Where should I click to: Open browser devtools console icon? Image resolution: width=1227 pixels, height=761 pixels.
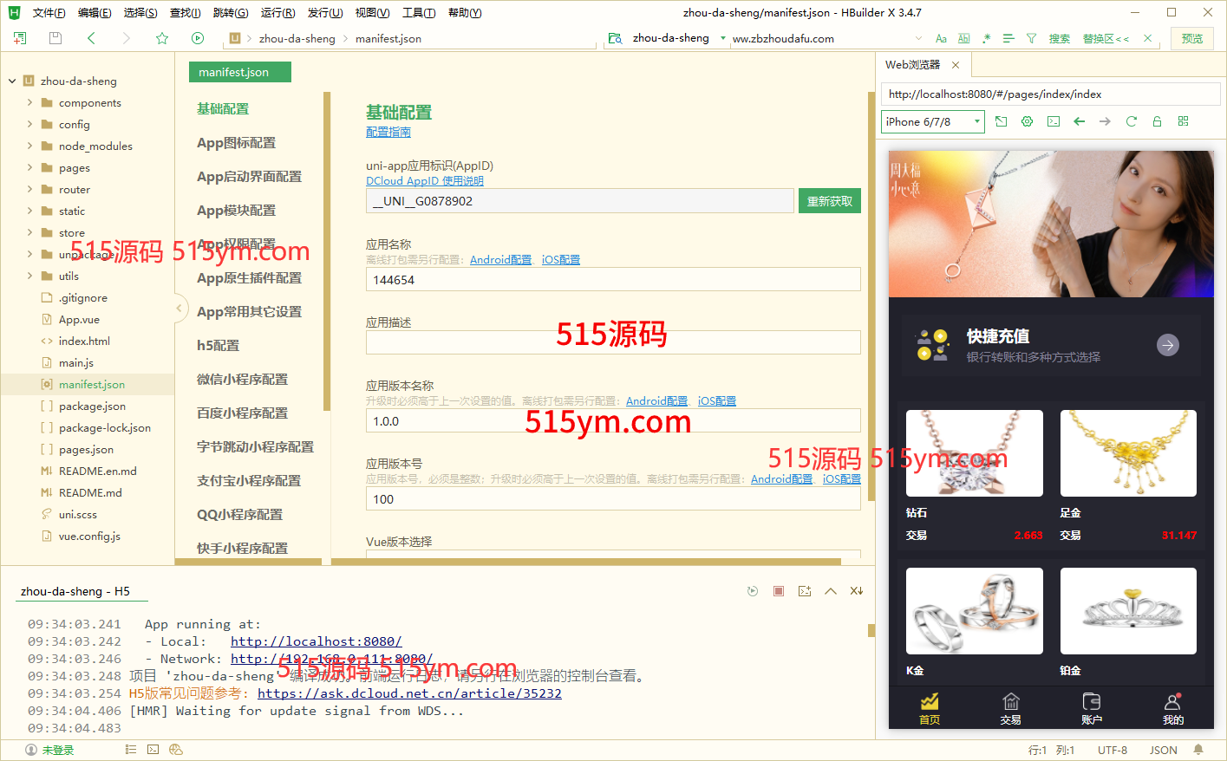pyautogui.click(x=1053, y=121)
